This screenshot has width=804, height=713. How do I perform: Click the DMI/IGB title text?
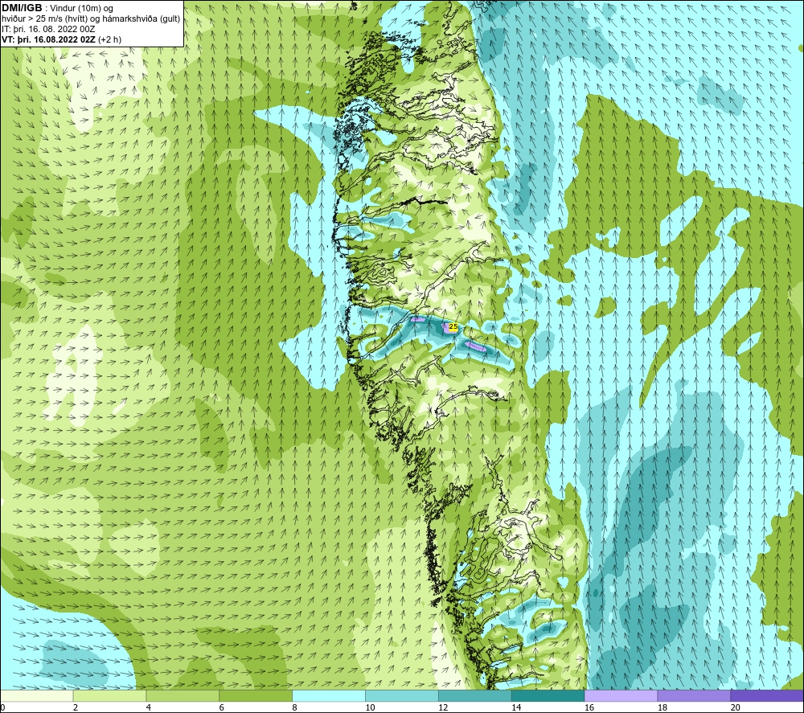pos(22,8)
